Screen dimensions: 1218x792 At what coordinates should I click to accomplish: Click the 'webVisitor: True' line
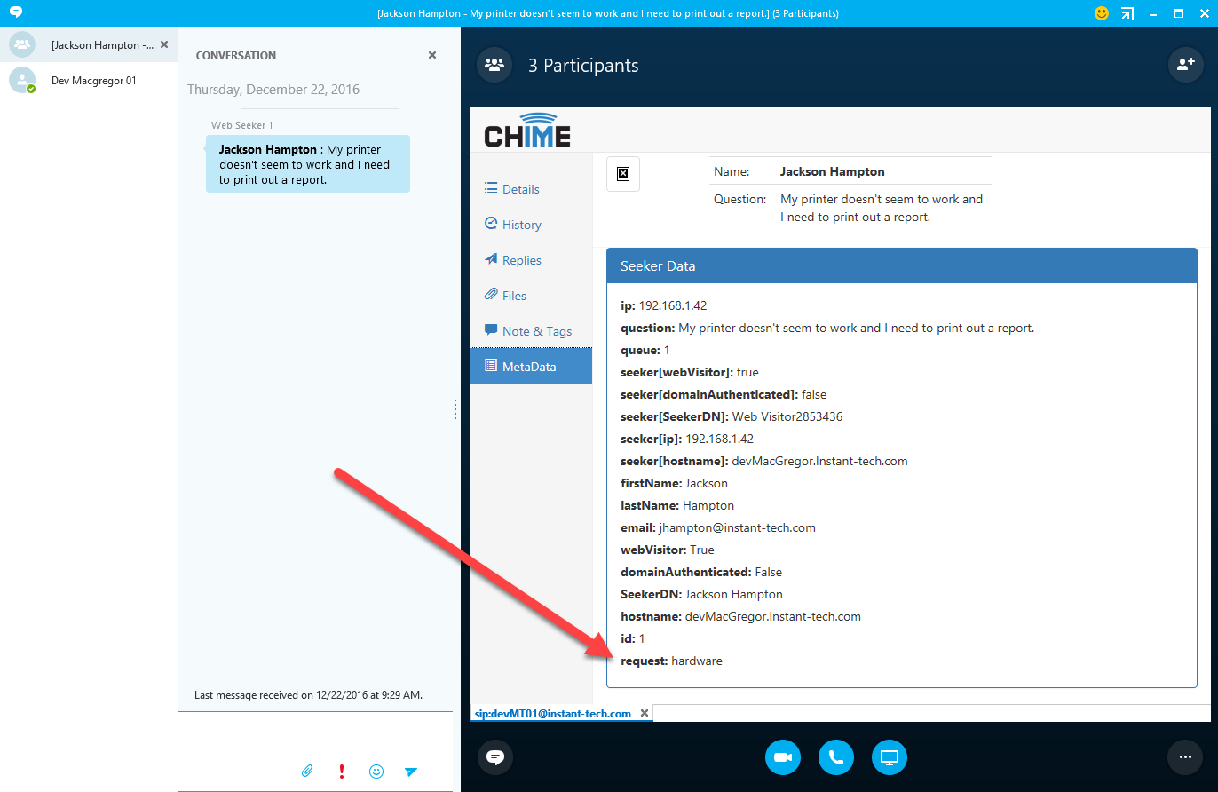tap(667, 550)
